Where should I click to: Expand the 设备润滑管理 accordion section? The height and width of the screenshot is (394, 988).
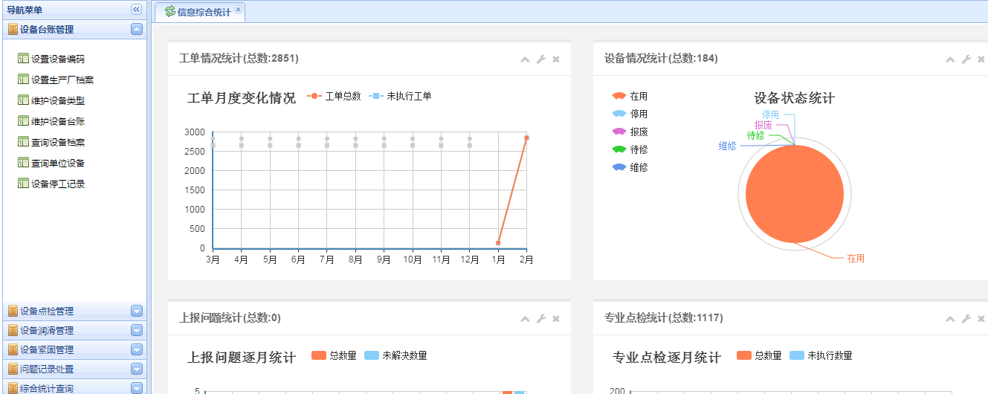pyautogui.click(x=136, y=330)
